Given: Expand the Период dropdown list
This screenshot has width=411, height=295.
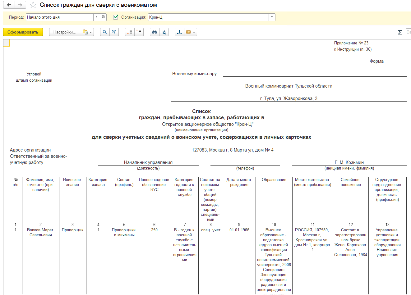Looking at the screenshot, I should click(96, 17).
